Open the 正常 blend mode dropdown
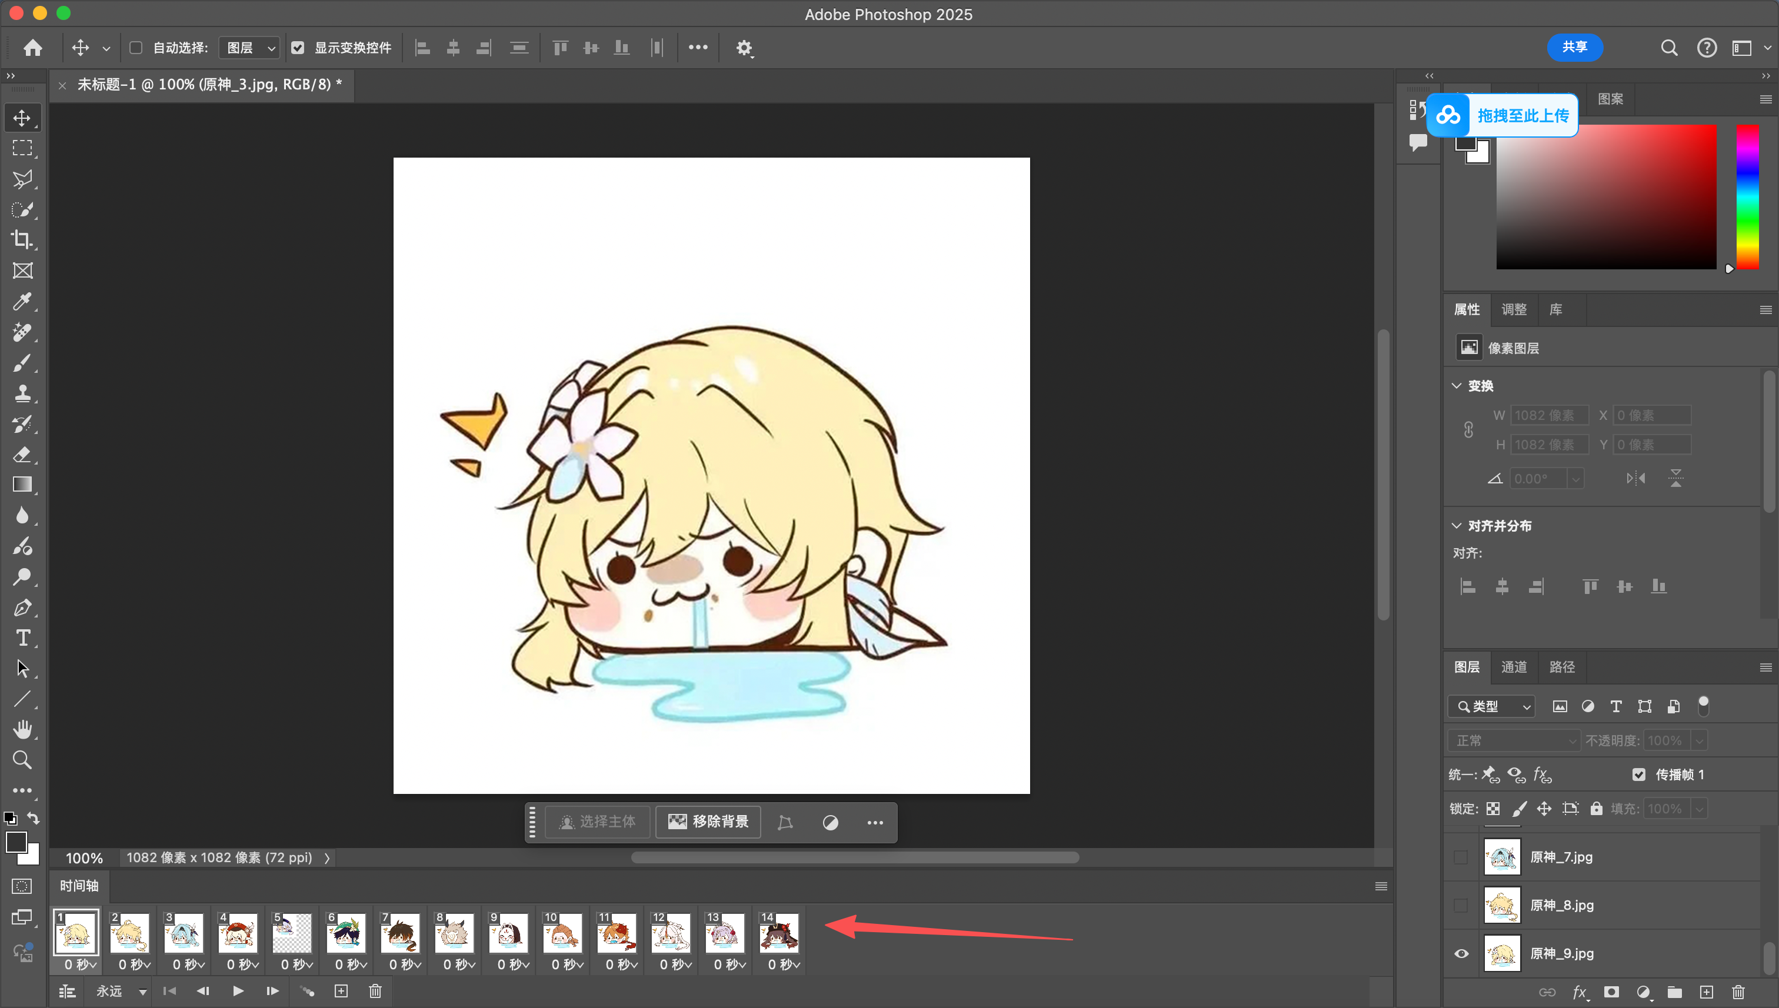This screenshot has height=1008, width=1779. click(x=1513, y=740)
